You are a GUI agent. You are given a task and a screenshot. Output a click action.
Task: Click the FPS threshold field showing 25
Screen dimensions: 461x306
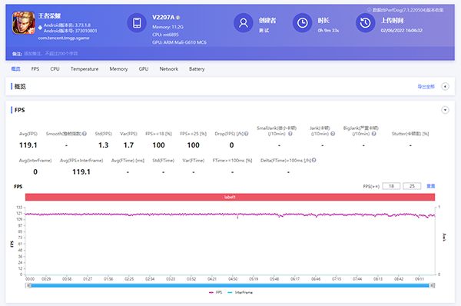pyautogui.click(x=412, y=186)
